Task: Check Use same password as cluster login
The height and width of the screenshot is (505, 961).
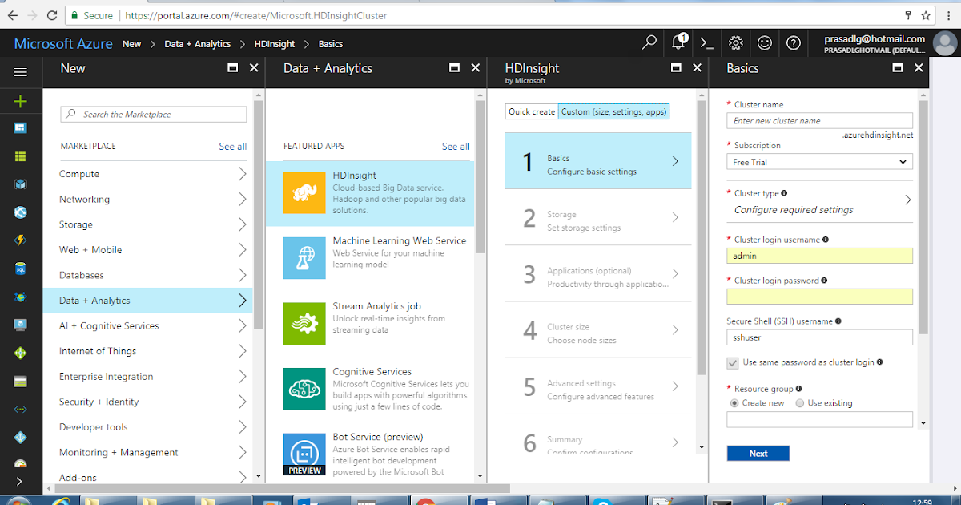Action: coord(733,362)
